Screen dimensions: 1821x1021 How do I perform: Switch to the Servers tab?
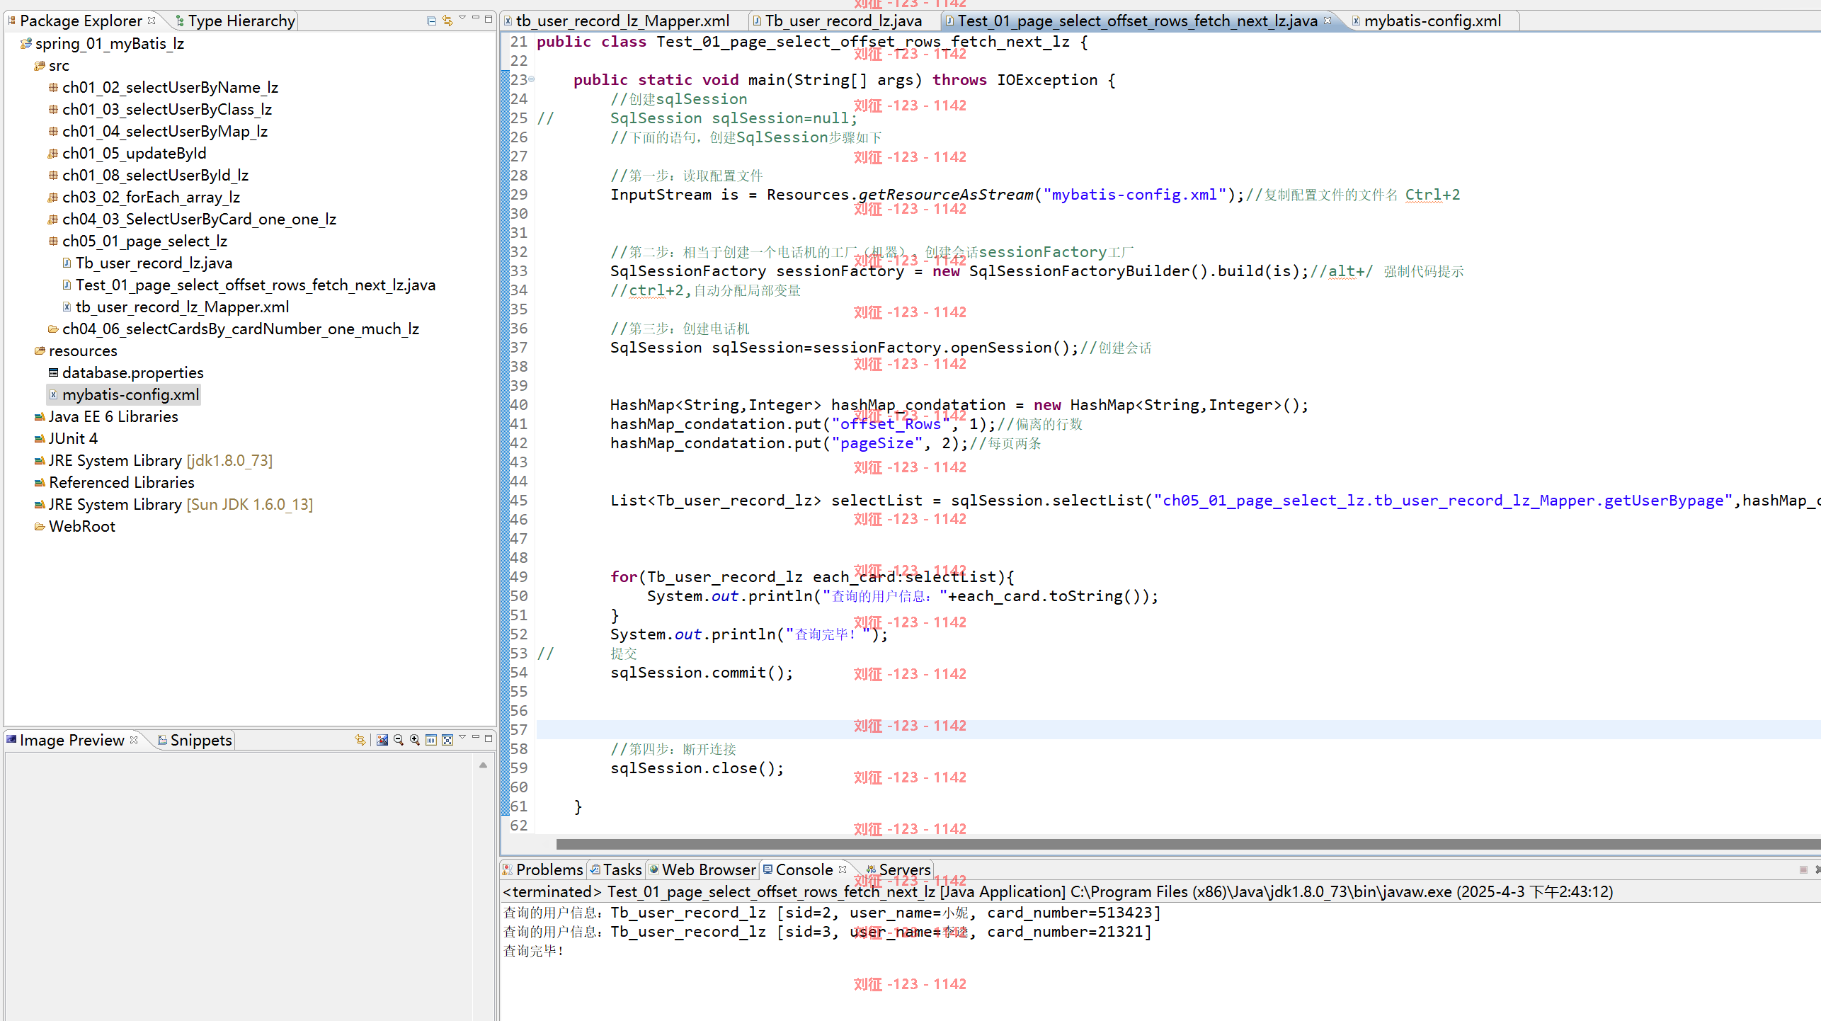(898, 869)
